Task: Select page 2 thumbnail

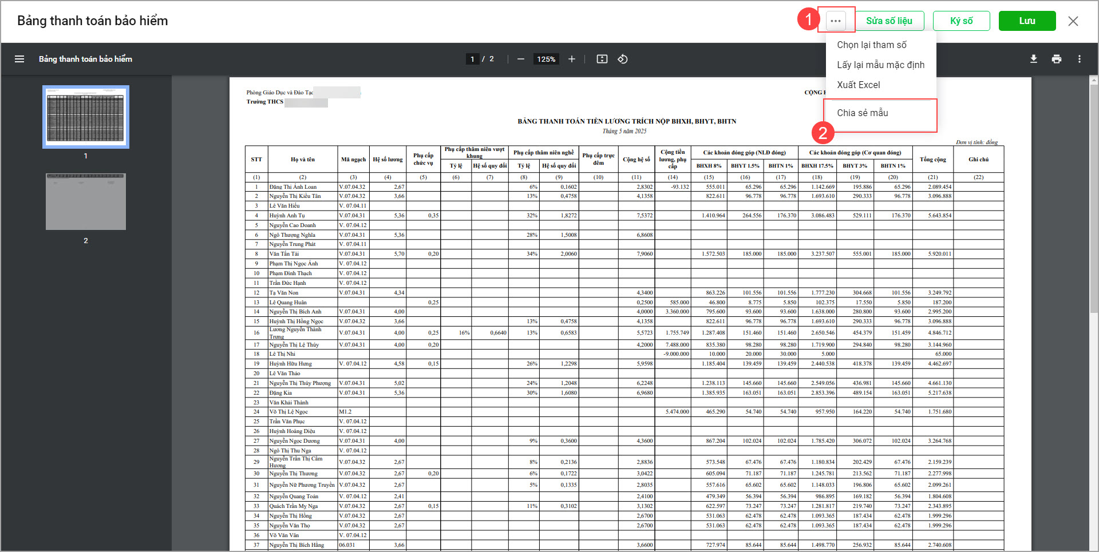Action: [x=86, y=201]
